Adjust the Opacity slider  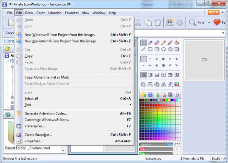click(x=156, y=145)
